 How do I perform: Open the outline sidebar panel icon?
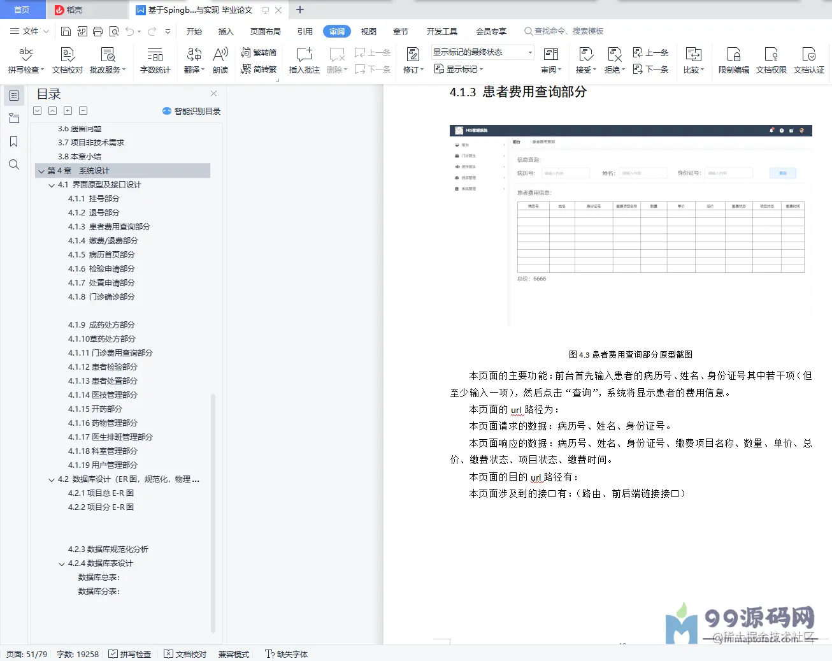(x=14, y=96)
